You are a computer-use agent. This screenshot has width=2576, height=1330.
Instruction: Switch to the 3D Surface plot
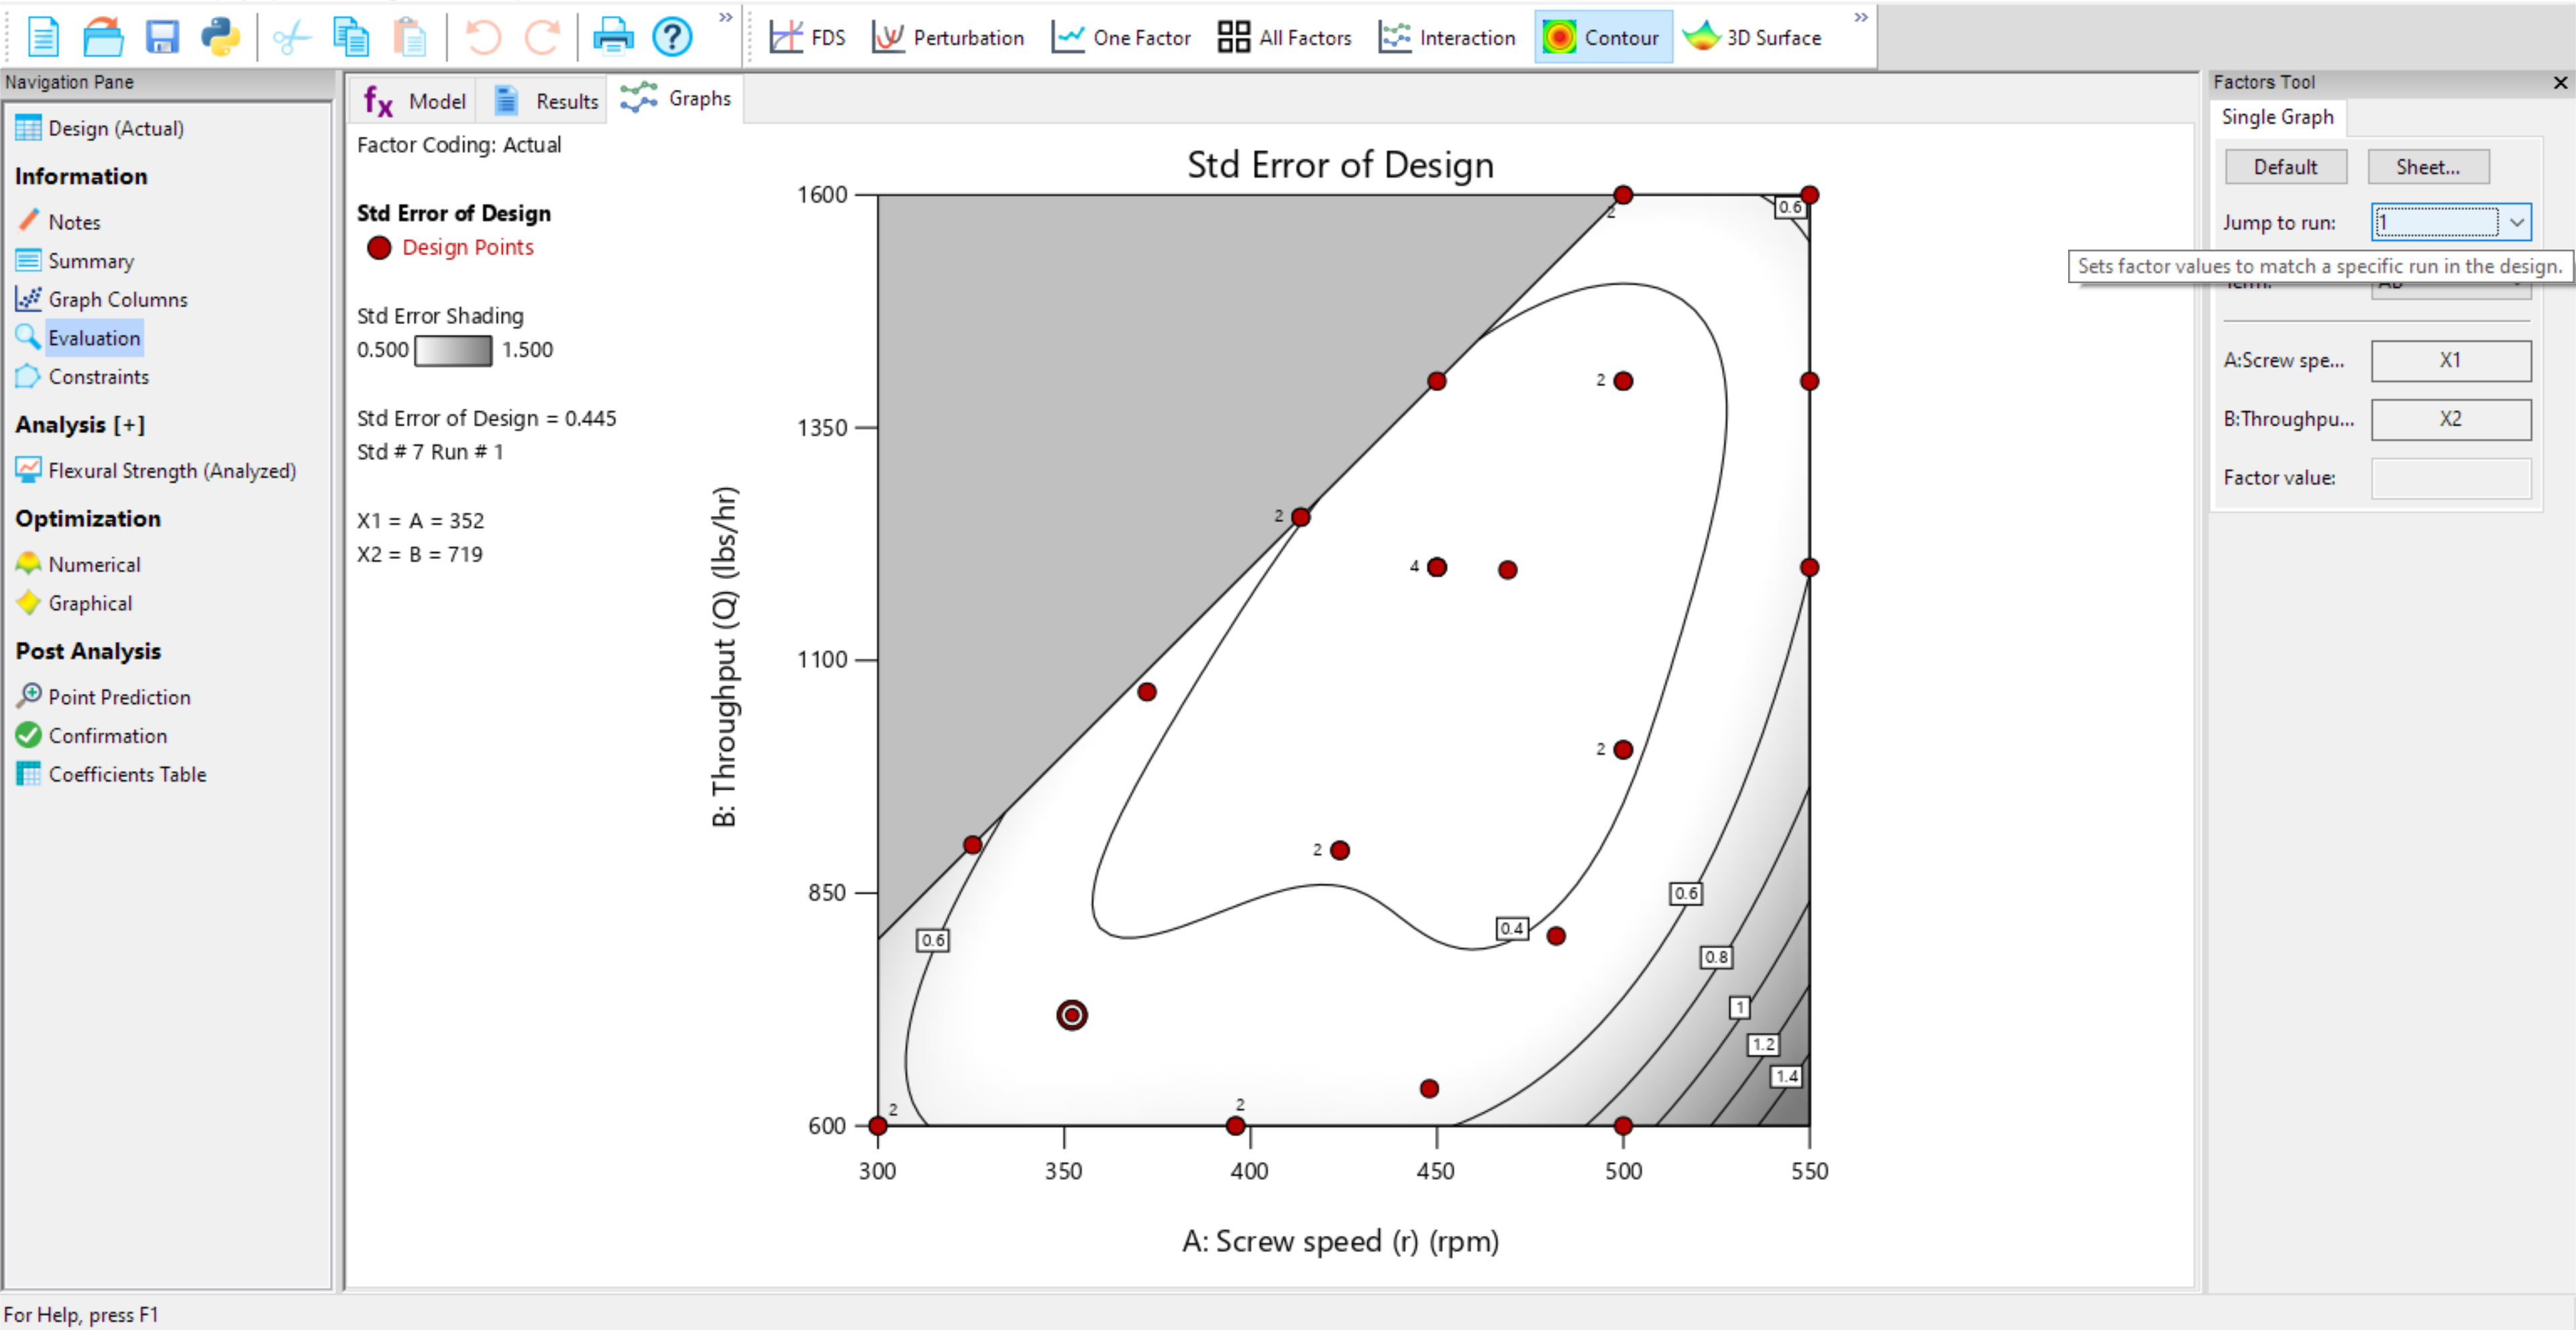click(1752, 37)
